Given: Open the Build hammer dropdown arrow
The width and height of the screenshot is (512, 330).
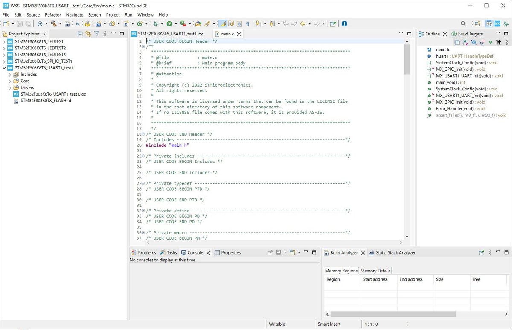Looking at the screenshot, I should (60, 24).
